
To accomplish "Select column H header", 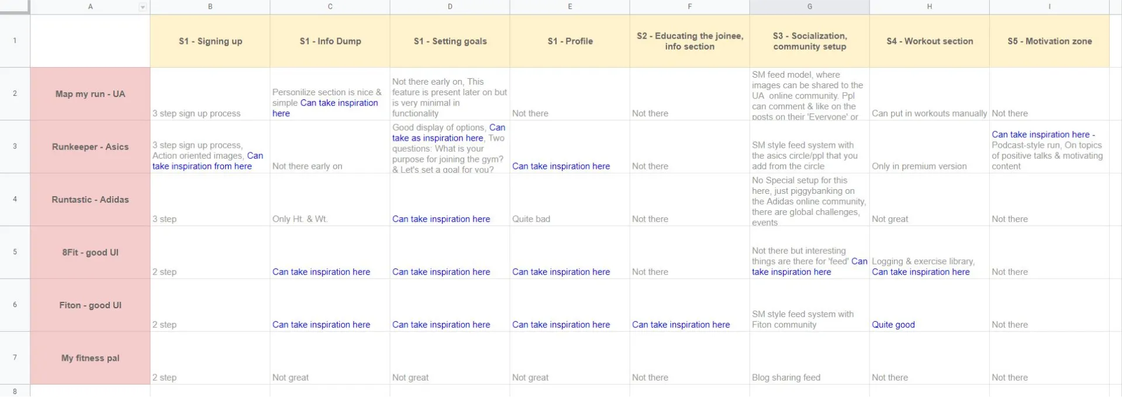I will pyautogui.click(x=929, y=7).
